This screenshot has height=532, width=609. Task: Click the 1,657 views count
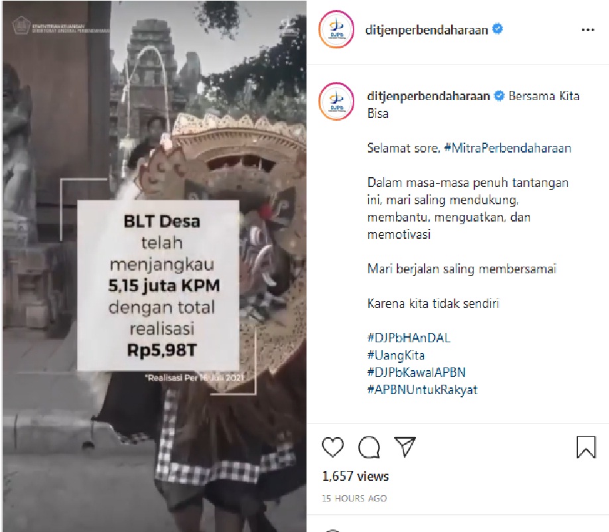click(x=356, y=476)
